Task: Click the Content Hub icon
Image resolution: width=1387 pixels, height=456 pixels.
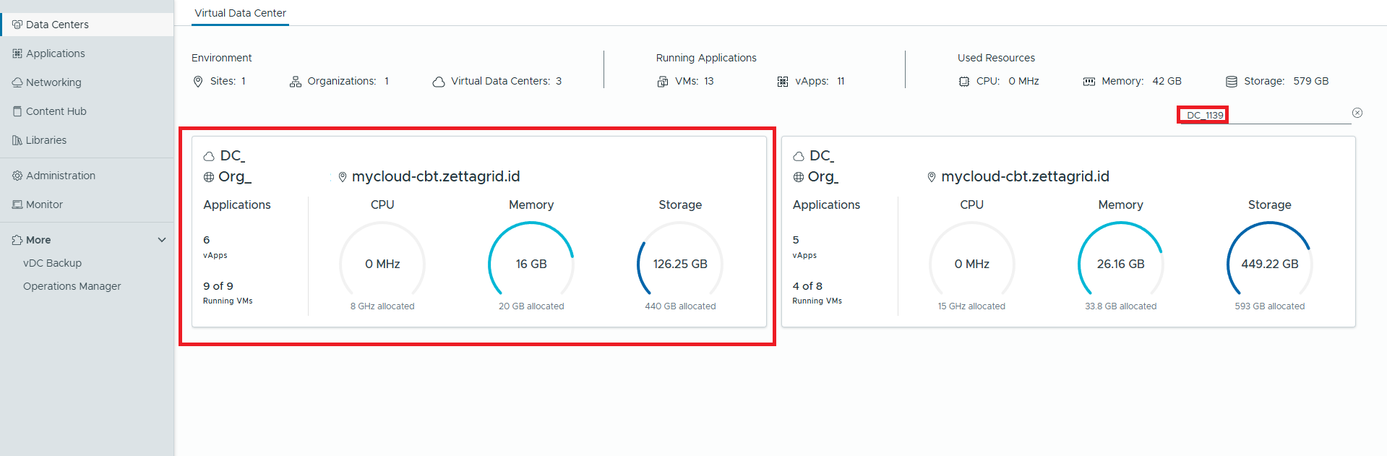Action: (x=17, y=111)
